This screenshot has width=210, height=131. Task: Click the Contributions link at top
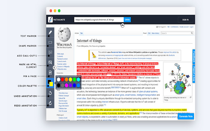coord(175,27)
